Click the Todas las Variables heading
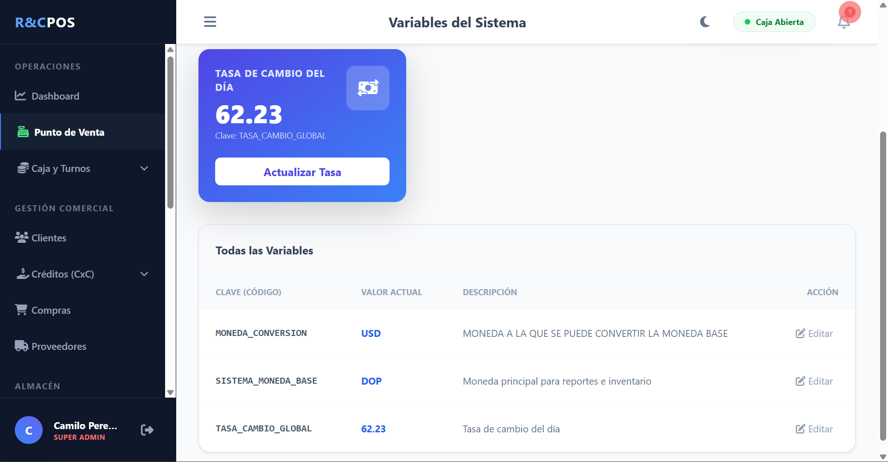Screen dimensions: 888x462 pos(264,250)
